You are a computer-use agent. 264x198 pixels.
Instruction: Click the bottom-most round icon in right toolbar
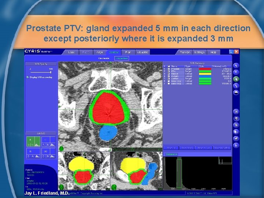pos(236,145)
